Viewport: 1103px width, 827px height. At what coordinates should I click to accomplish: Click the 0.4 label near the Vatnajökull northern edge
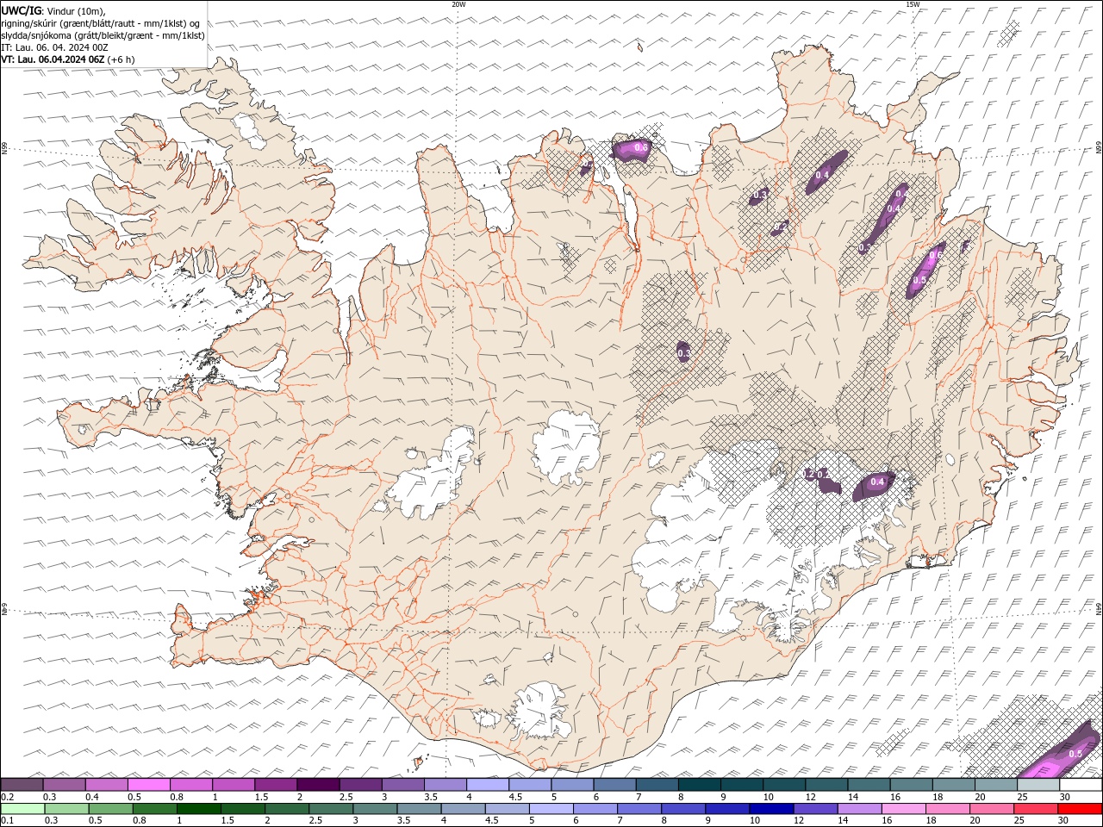pos(877,482)
